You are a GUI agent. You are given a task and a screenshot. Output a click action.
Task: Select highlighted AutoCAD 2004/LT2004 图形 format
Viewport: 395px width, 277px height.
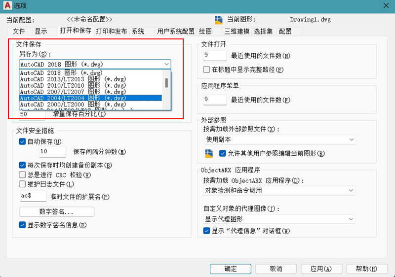[x=91, y=98]
